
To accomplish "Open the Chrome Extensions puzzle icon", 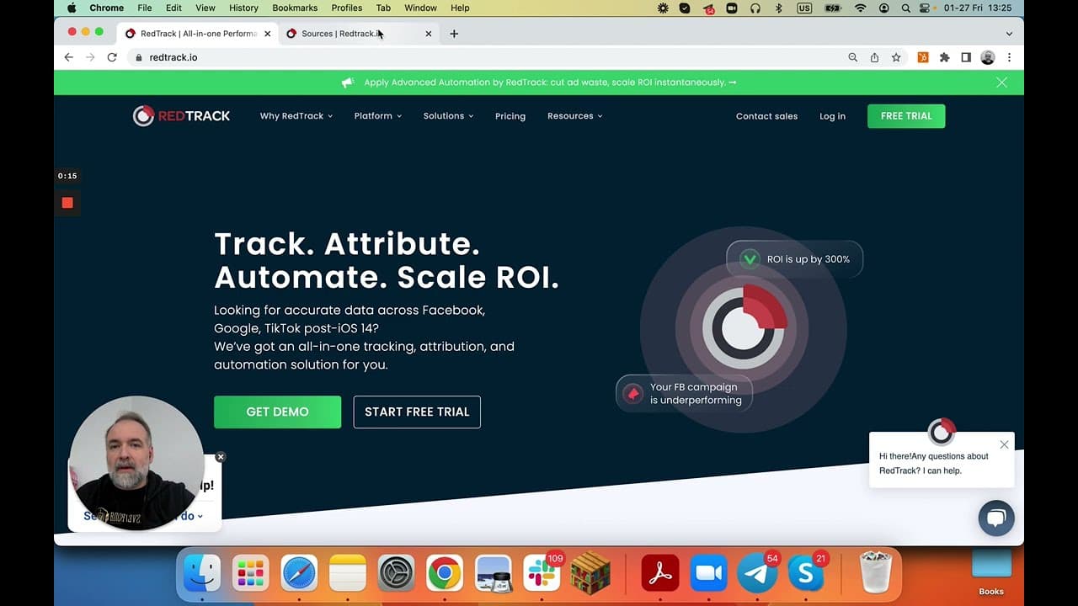I will pos(944,57).
